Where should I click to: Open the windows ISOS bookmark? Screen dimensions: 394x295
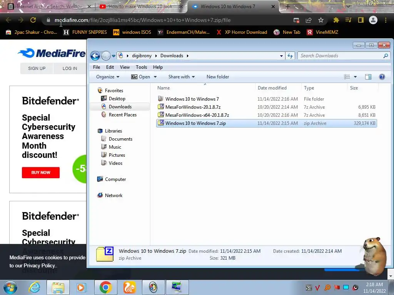click(132, 32)
